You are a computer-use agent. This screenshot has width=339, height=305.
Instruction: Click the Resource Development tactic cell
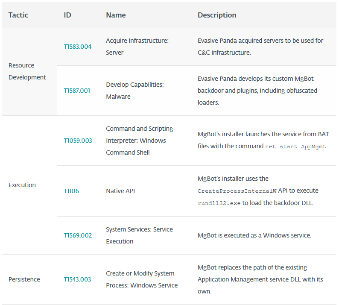pos(27,71)
